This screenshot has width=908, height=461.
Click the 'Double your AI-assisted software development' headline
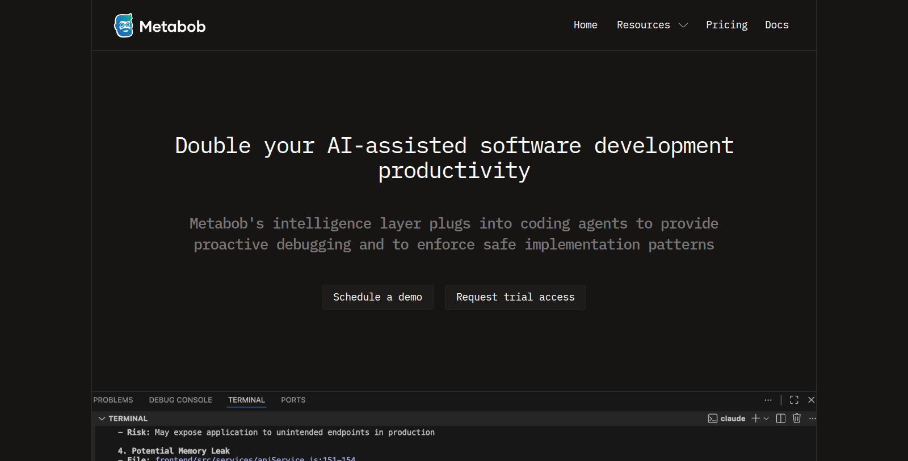click(454, 158)
